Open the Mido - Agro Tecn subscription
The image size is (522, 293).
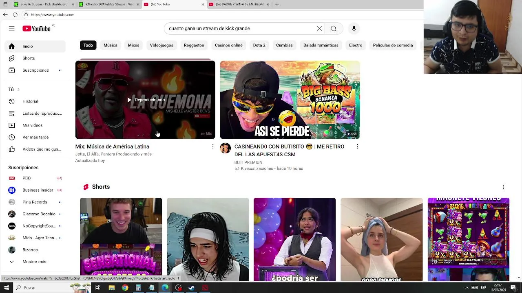35,238
